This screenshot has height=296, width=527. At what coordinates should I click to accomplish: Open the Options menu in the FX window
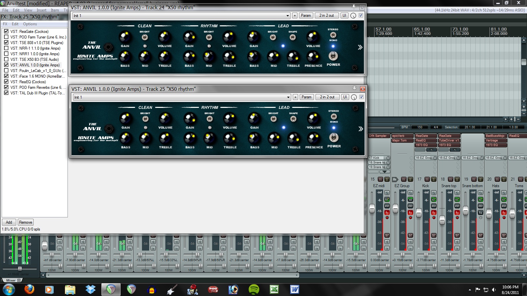click(30, 24)
